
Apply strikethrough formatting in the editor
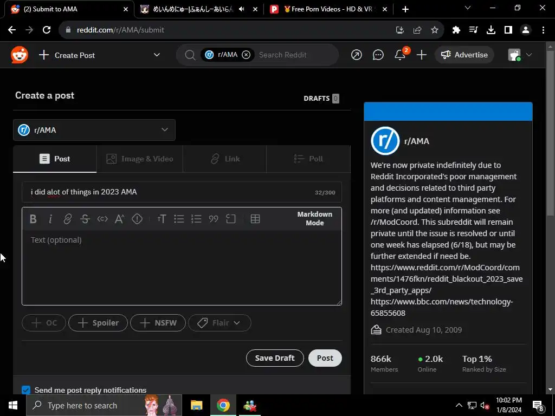85,219
